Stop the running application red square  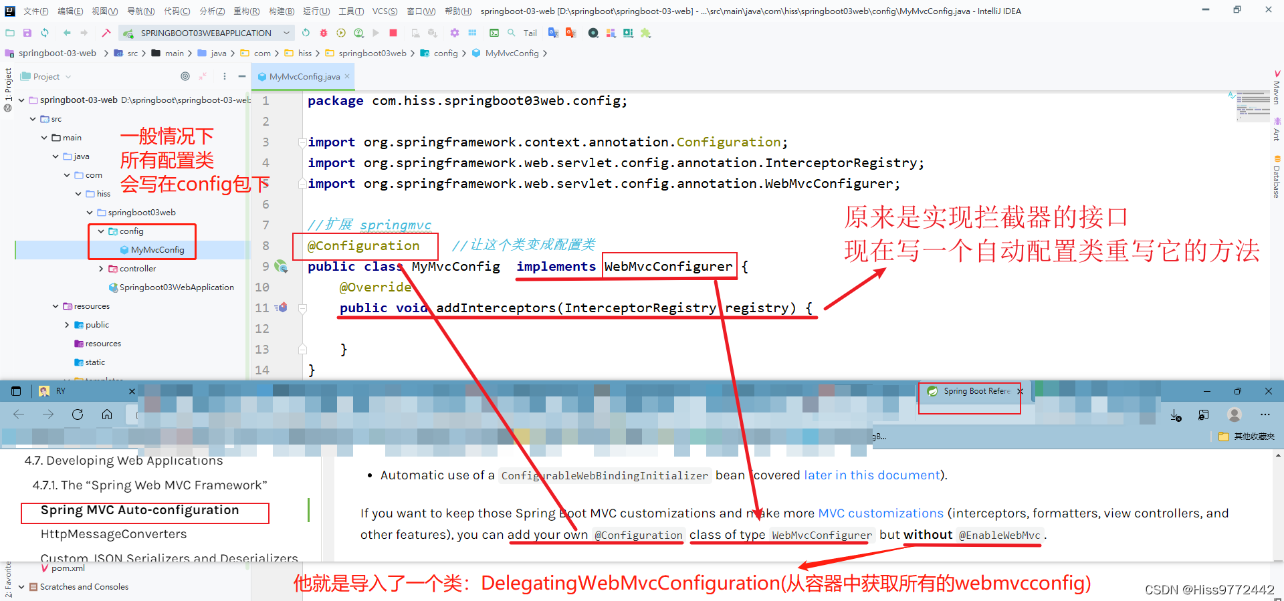coord(393,33)
